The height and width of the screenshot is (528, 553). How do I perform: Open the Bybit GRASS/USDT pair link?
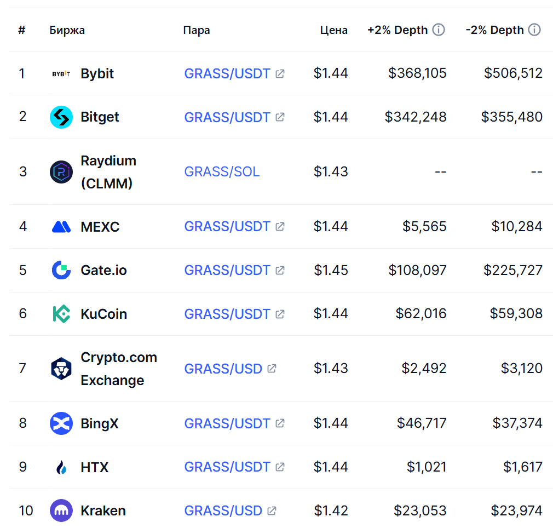pos(227,74)
